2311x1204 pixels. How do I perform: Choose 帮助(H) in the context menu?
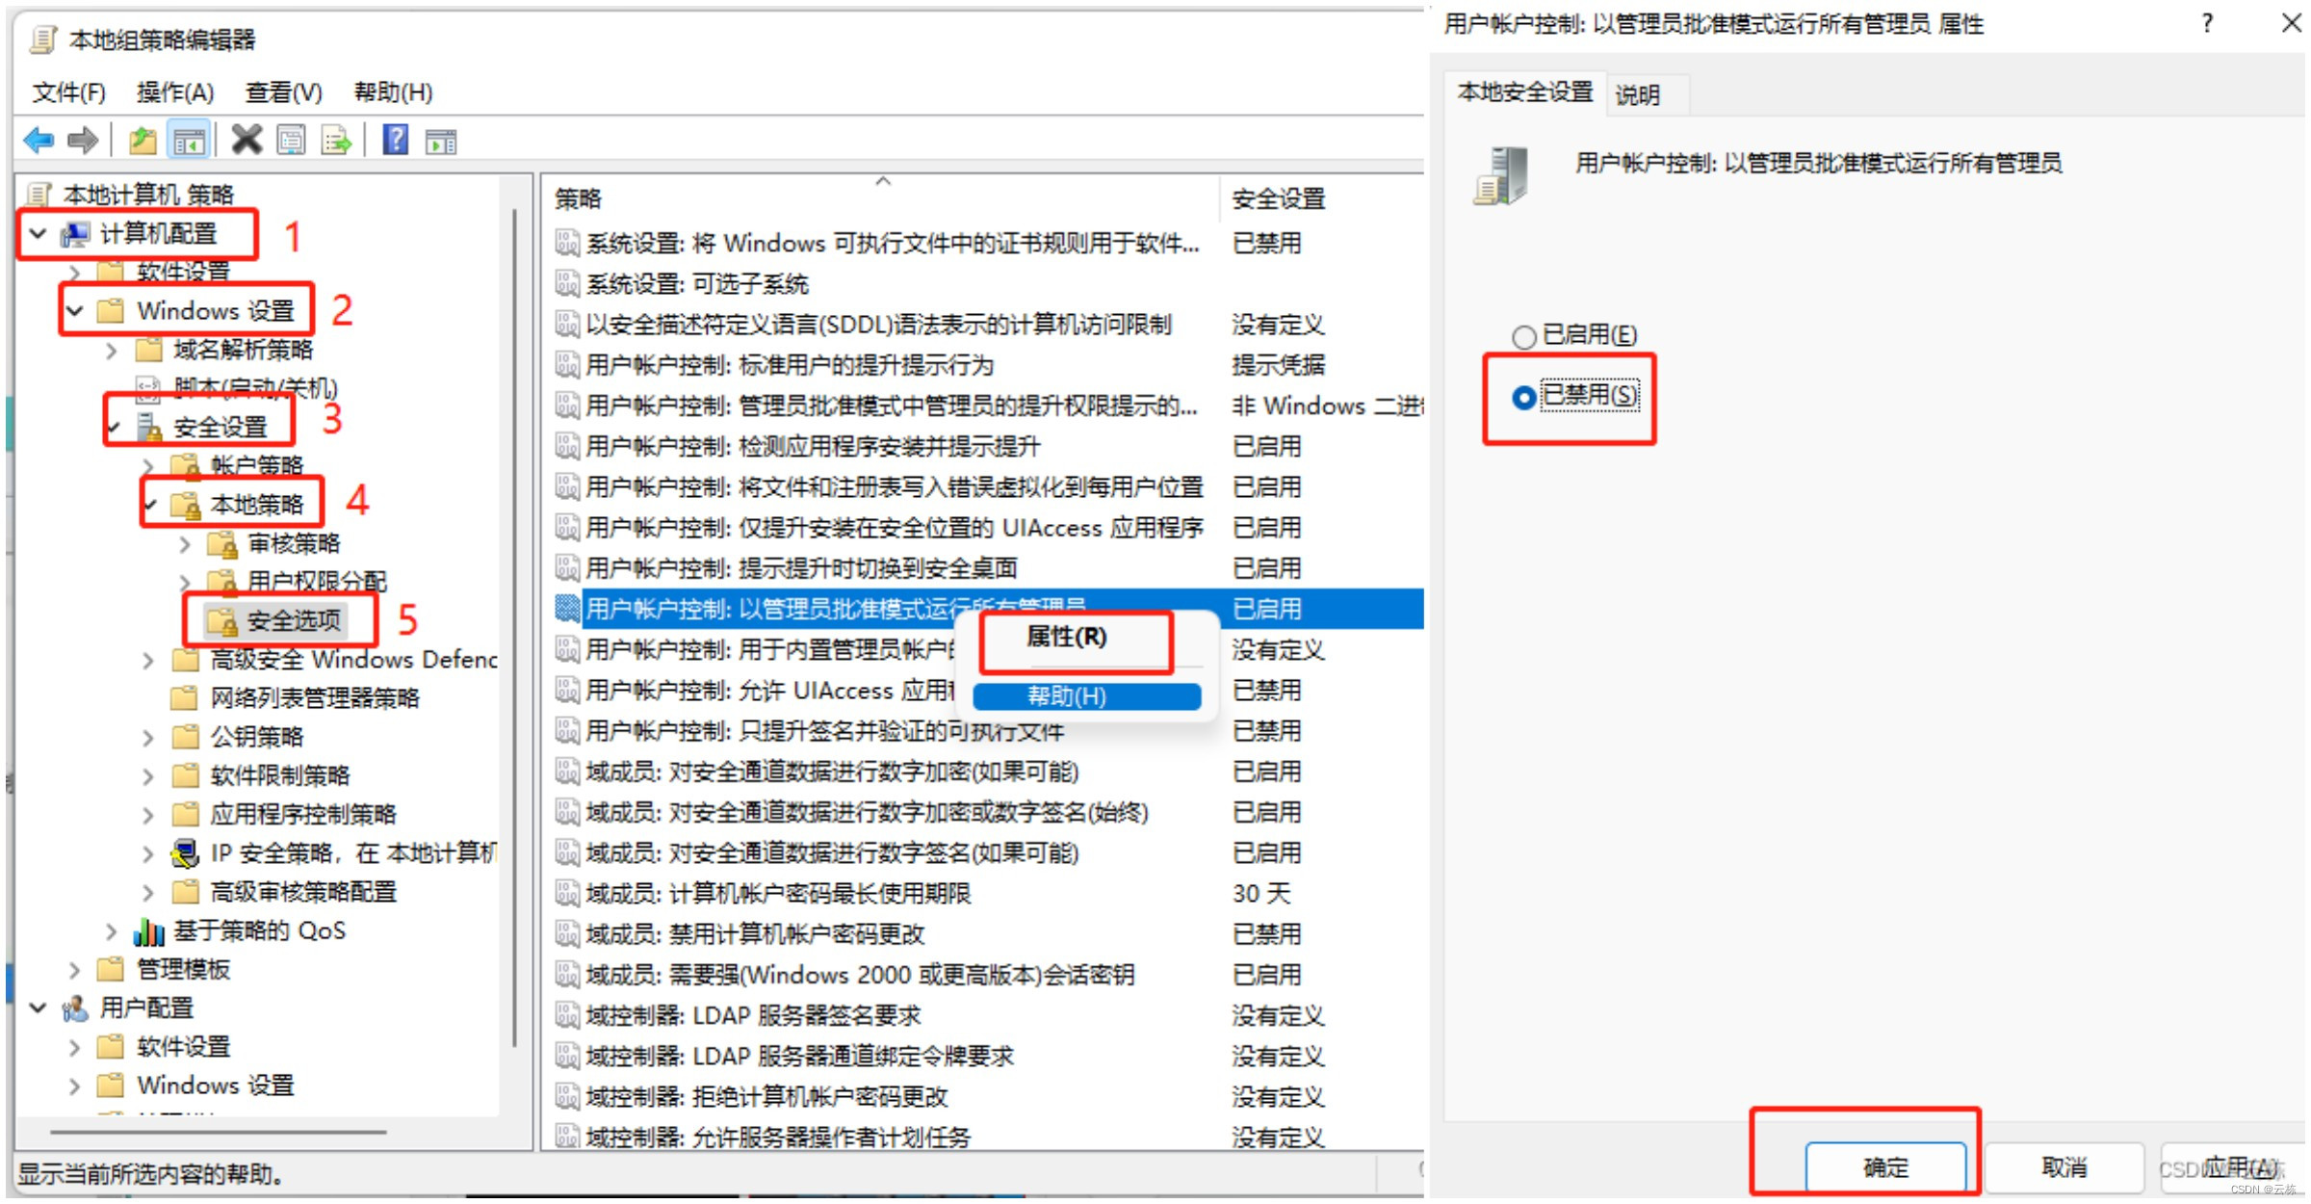pos(1087,696)
